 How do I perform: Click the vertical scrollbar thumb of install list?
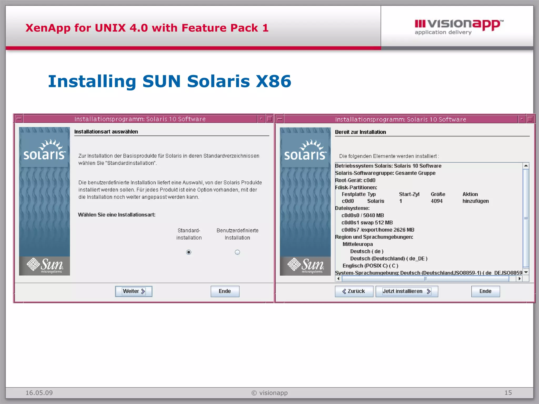pos(526,218)
